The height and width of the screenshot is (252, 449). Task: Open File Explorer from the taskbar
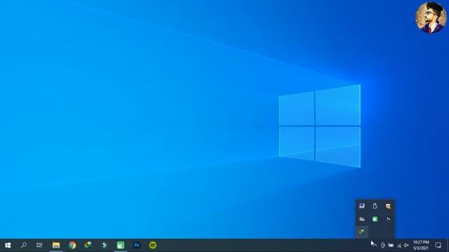pos(56,245)
